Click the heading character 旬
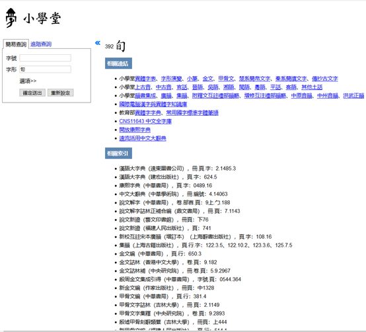The height and width of the screenshot is (332, 366). pyautogui.click(x=121, y=46)
